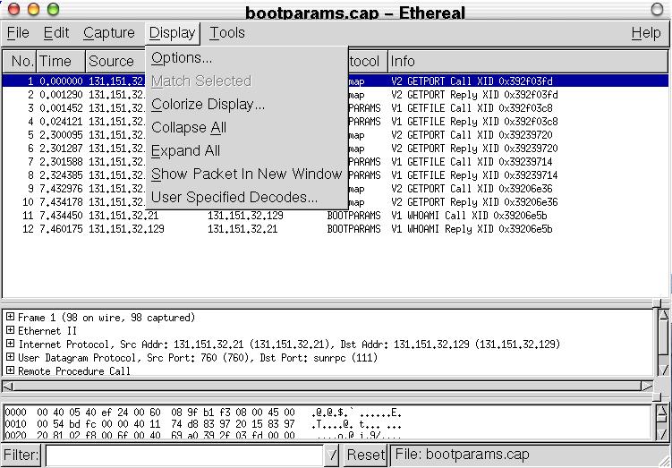This screenshot has height=468, width=672.
Task: Expand the Remote Procedure Call node
Action: [10, 370]
